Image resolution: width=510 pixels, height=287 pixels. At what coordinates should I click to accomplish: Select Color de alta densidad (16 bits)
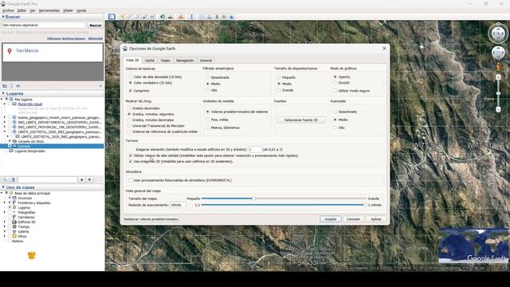(x=131, y=77)
